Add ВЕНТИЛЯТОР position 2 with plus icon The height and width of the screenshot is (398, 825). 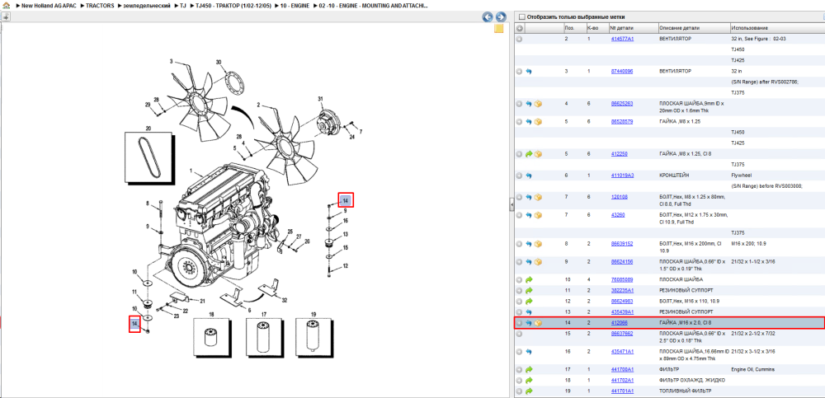pyautogui.click(x=519, y=39)
